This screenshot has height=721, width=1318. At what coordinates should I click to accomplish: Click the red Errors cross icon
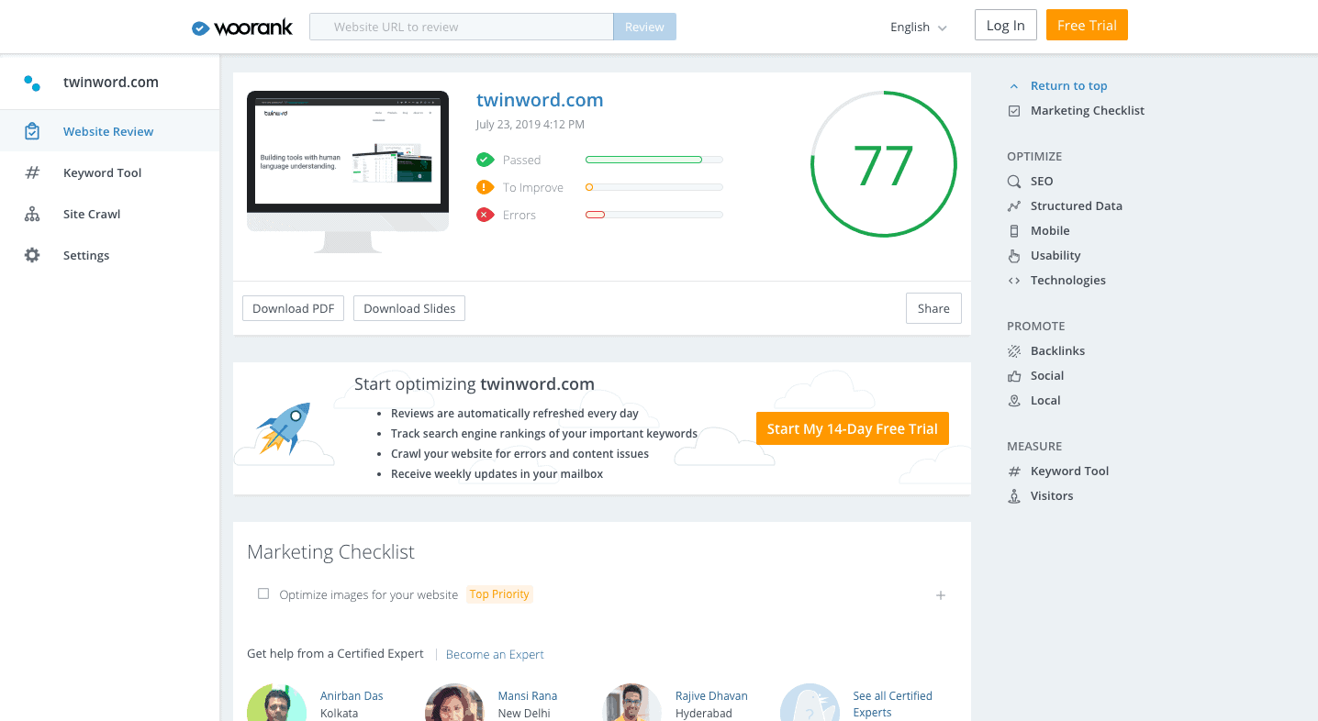pos(485,215)
